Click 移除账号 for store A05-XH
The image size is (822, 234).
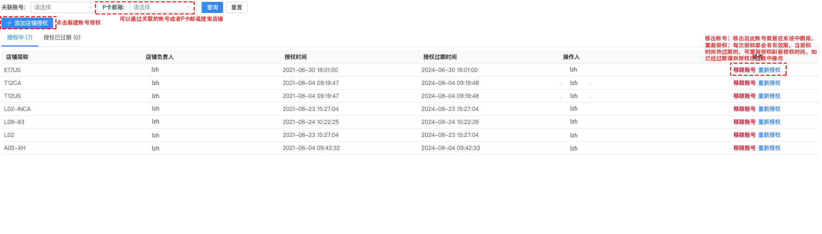tap(744, 148)
